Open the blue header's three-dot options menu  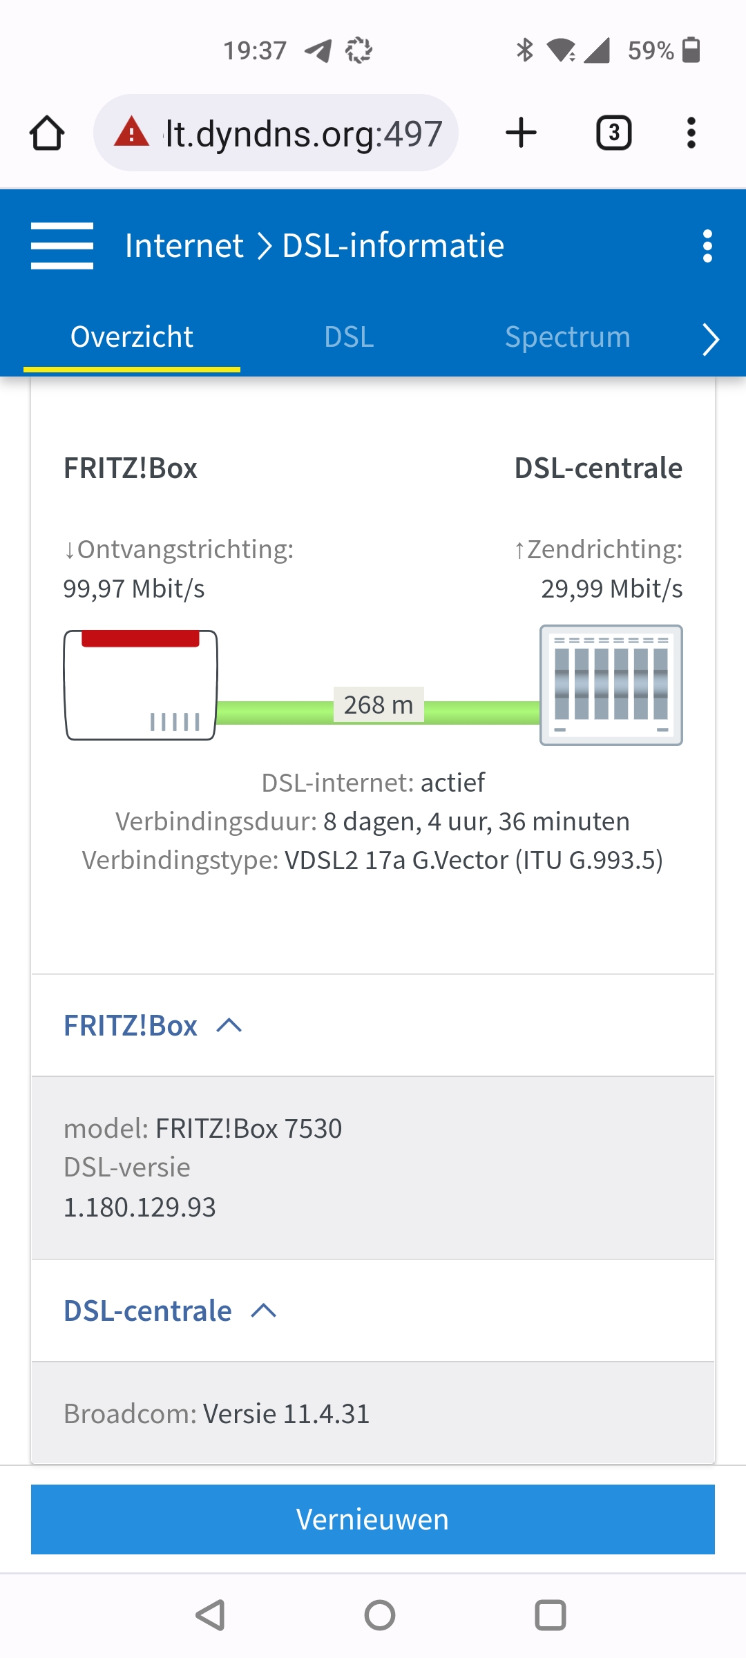(707, 246)
